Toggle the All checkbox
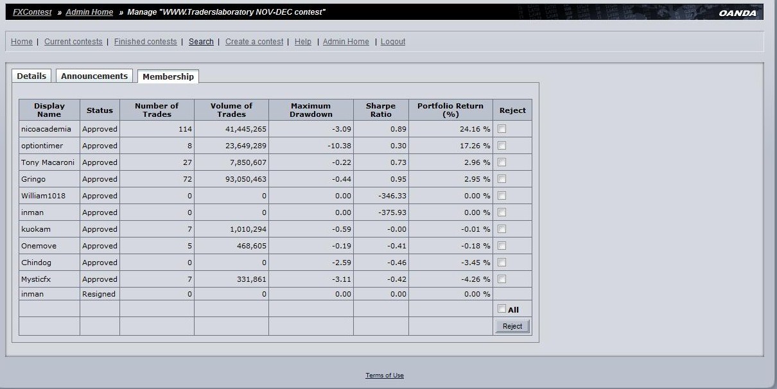The image size is (777, 389). [502, 309]
